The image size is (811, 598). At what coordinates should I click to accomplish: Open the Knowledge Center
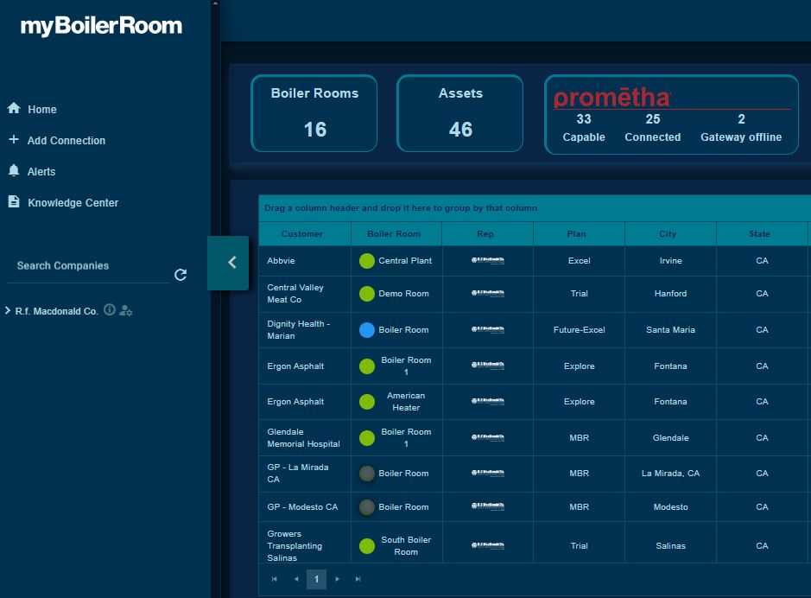(x=73, y=203)
